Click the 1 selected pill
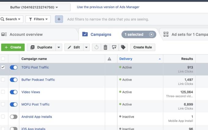 click(139, 35)
